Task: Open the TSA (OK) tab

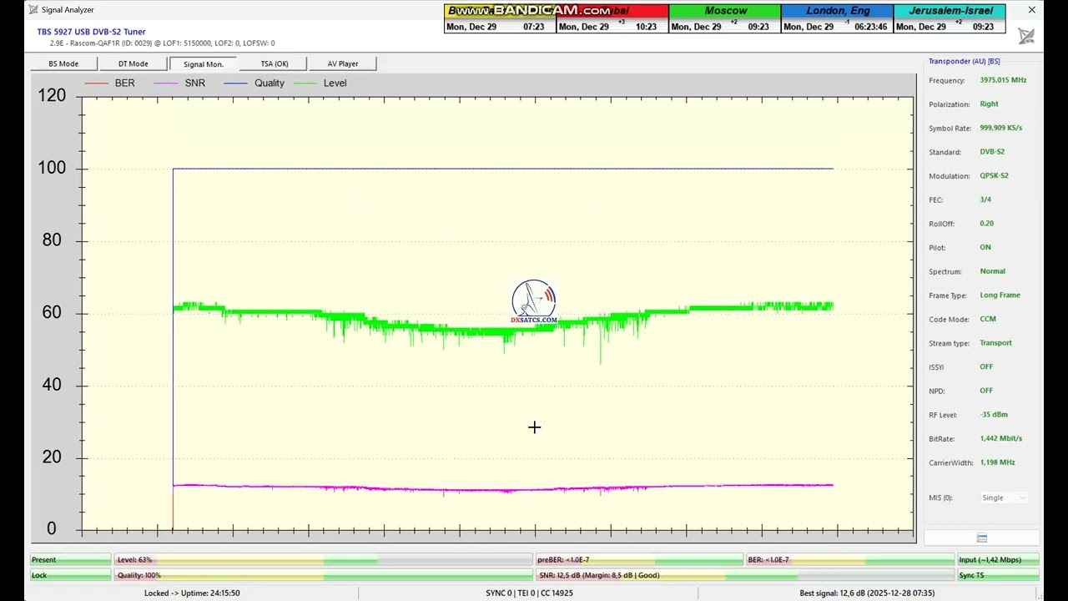Action: click(x=275, y=63)
